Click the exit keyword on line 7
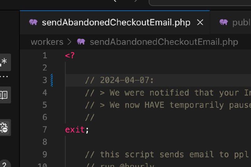Viewport: 251px width, 167px height. 75,130
